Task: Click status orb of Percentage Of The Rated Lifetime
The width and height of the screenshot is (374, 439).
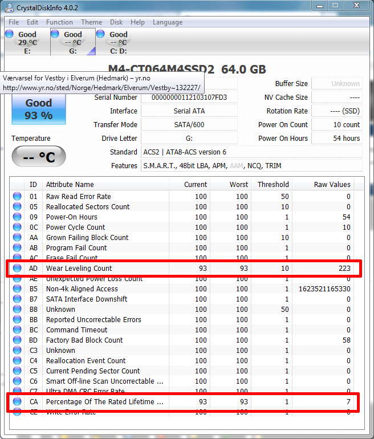Action: (x=17, y=401)
